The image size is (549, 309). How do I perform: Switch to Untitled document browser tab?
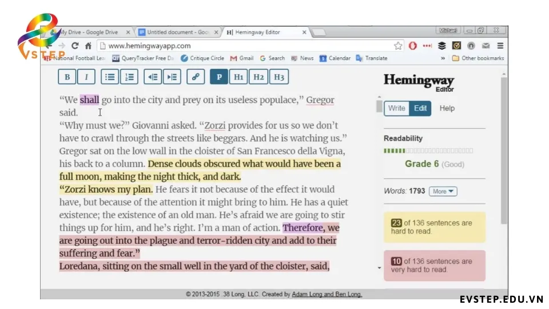pyautogui.click(x=177, y=32)
